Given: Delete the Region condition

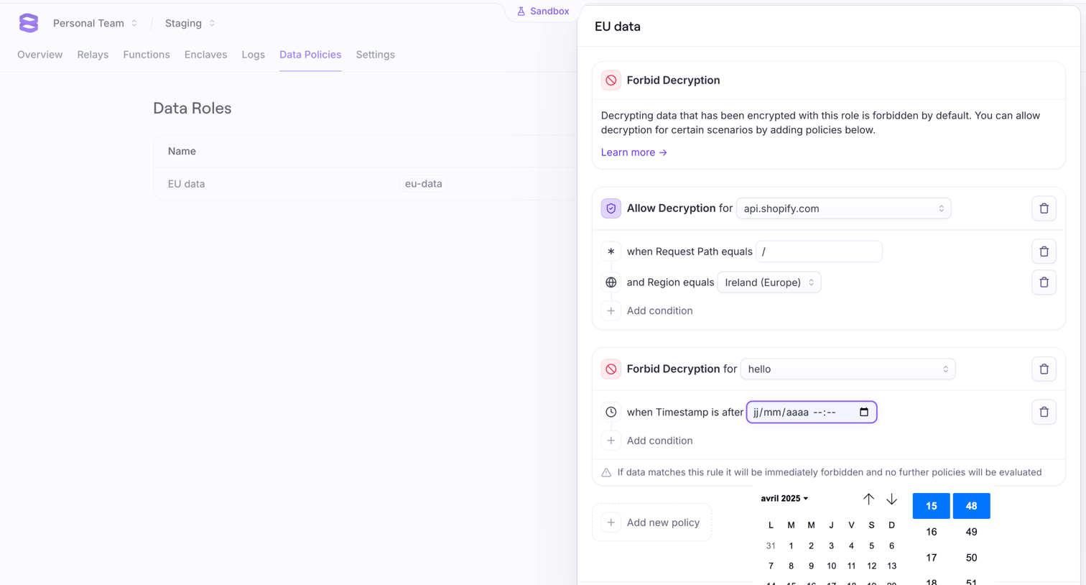Looking at the screenshot, I should point(1044,282).
